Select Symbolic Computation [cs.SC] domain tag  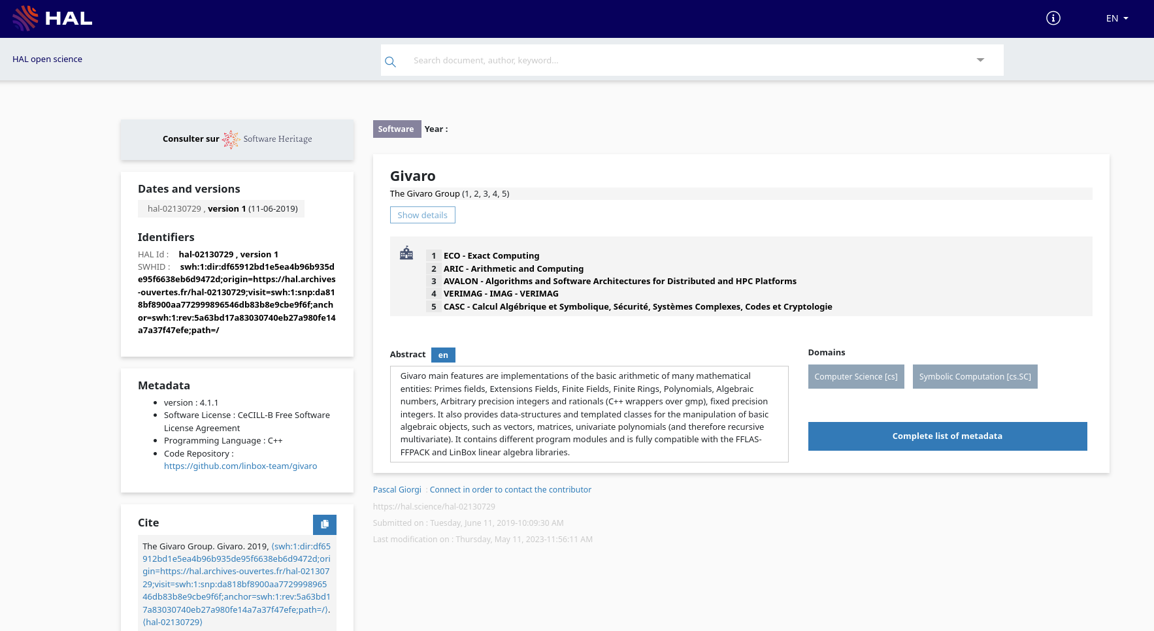tap(974, 377)
